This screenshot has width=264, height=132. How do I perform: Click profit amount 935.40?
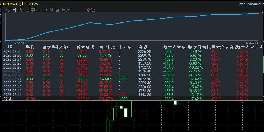[x=82, y=83]
